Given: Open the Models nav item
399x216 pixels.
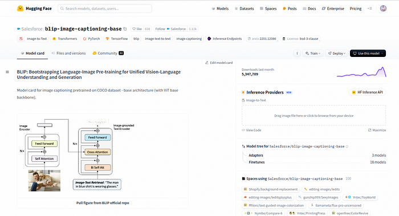Looking at the screenshot, I should 220,9.
